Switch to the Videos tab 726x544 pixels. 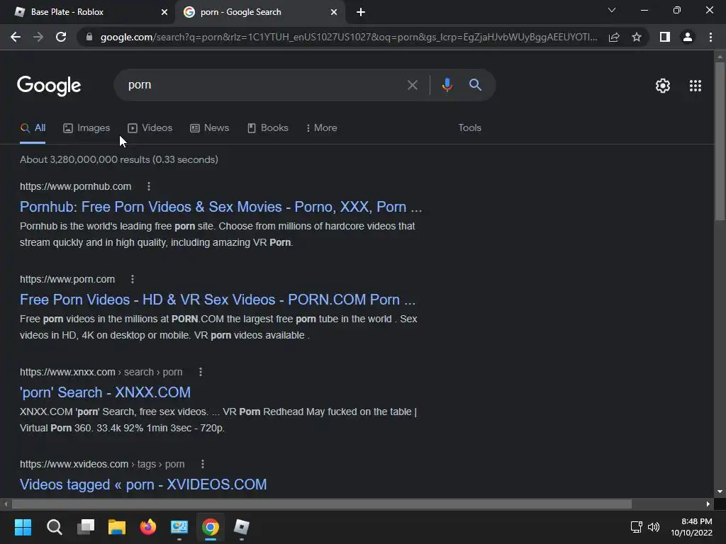tap(150, 128)
